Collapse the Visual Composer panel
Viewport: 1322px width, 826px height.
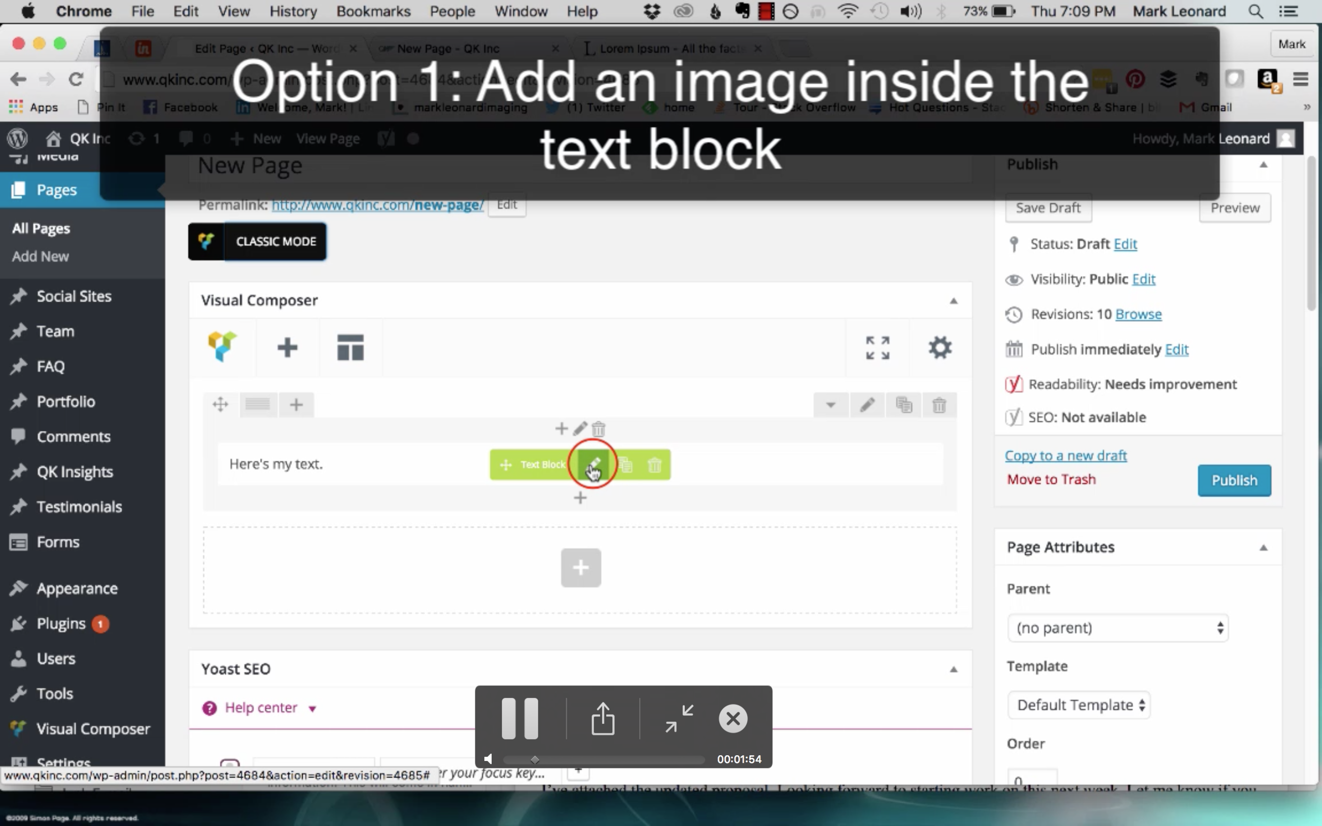[x=953, y=301]
